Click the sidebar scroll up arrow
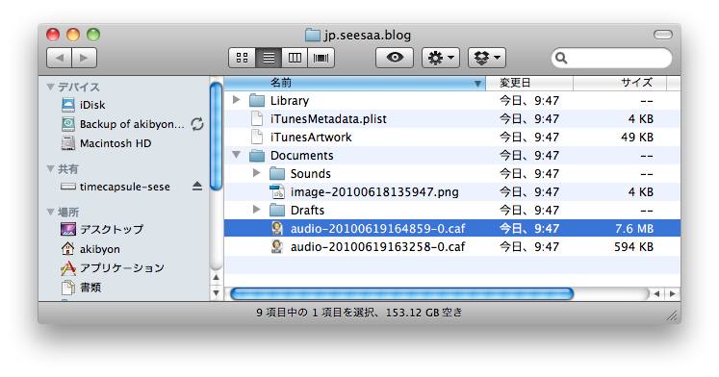The image size is (719, 377). tap(216, 278)
